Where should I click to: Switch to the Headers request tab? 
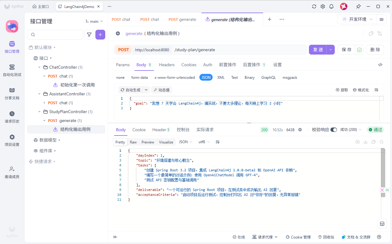167,65
